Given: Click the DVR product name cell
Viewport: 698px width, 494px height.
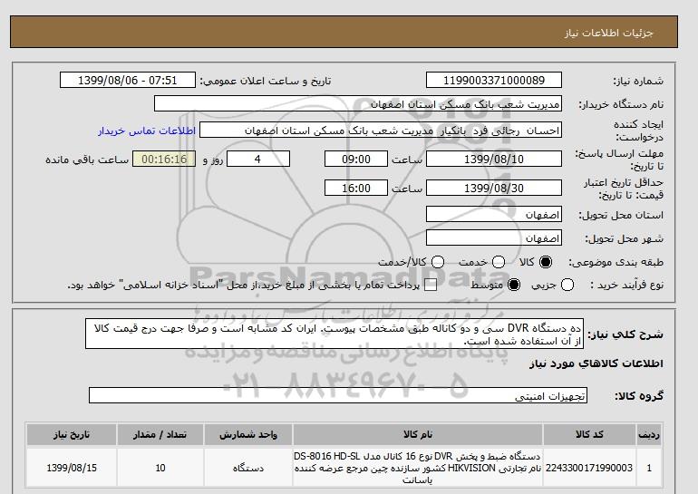Looking at the screenshot, I should point(418,468).
